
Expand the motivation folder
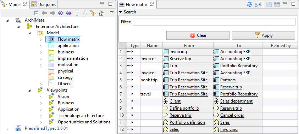pos(40,65)
